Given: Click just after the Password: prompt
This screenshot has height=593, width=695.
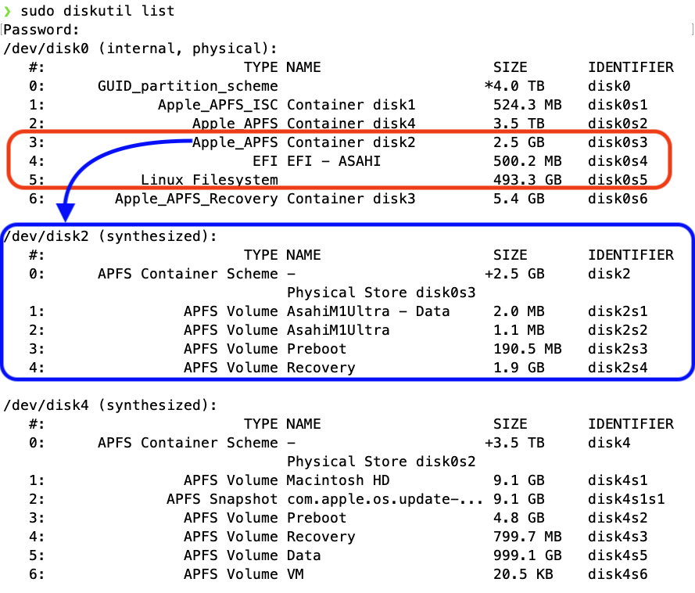Looking at the screenshot, I should 86,30.
